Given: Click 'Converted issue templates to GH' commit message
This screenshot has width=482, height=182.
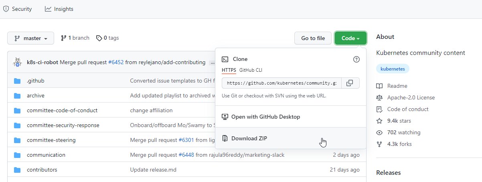Looking at the screenshot, I should tap(172, 81).
